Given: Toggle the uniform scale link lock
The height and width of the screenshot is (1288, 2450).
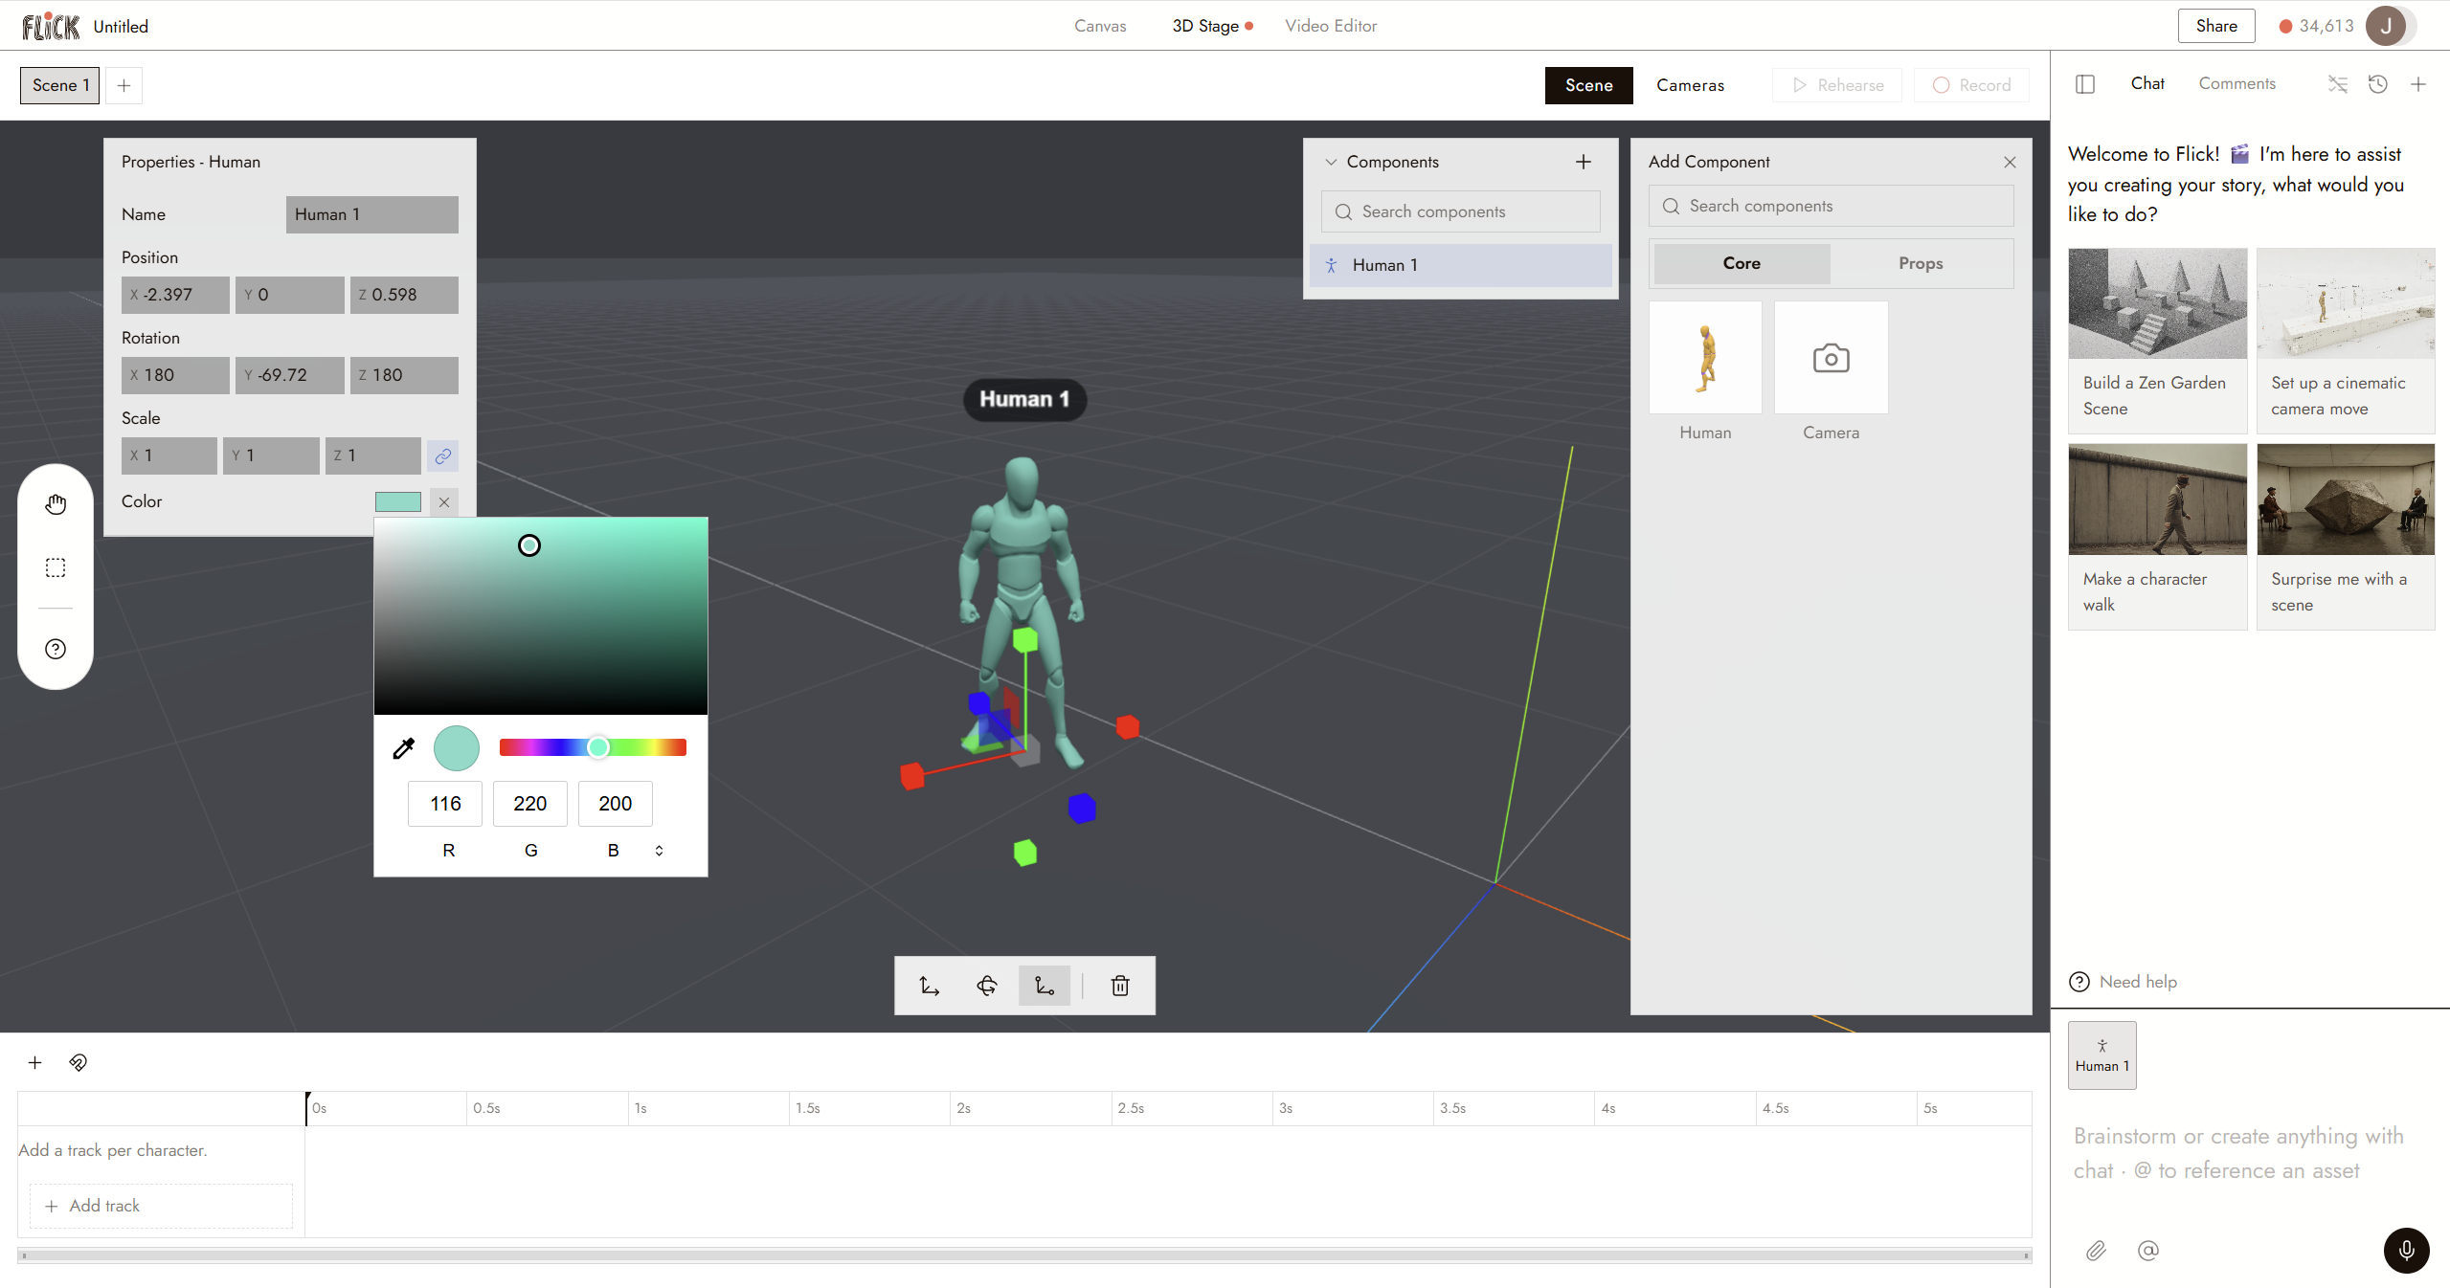Looking at the screenshot, I should (x=442, y=455).
